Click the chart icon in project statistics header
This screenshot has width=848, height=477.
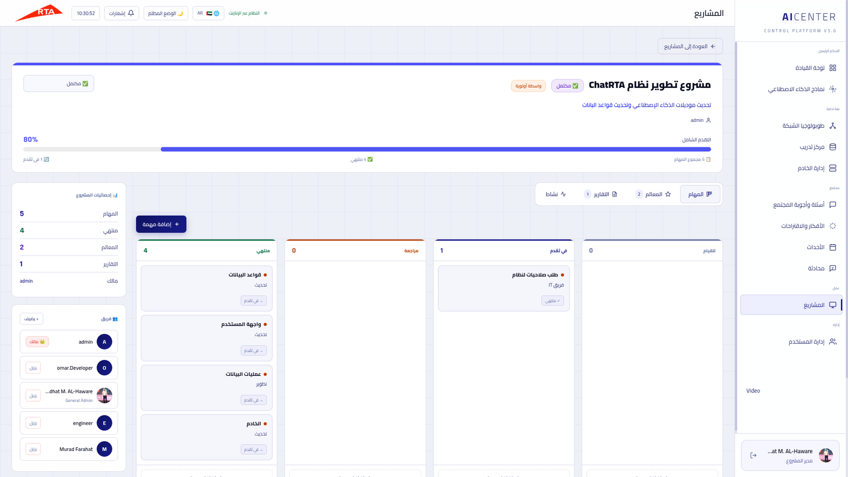coord(115,195)
